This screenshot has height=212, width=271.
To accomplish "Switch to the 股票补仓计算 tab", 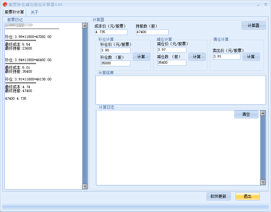I will tap(14, 12).
